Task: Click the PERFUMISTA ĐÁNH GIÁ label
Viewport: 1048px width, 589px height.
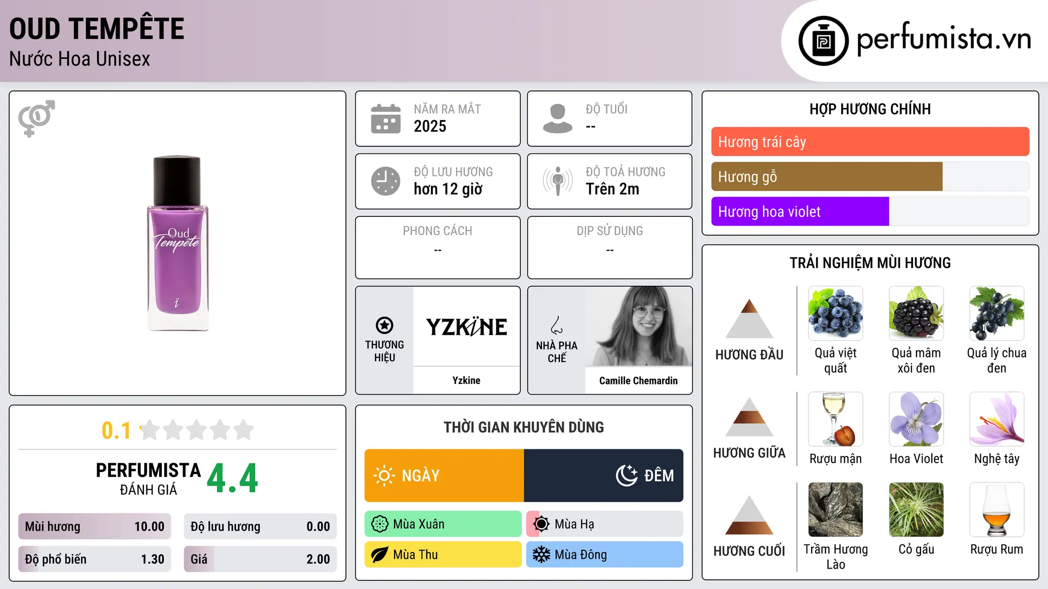Action: click(x=148, y=479)
